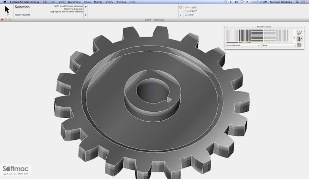This screenshot has width=309, height=179.
Task: Open the Help menu
Action: pyautogui.click(x=132, y=2)
